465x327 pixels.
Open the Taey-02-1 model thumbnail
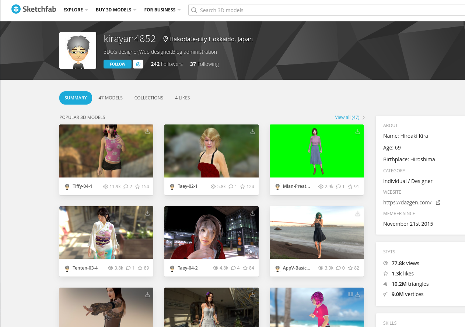click(x=211, y=151)
